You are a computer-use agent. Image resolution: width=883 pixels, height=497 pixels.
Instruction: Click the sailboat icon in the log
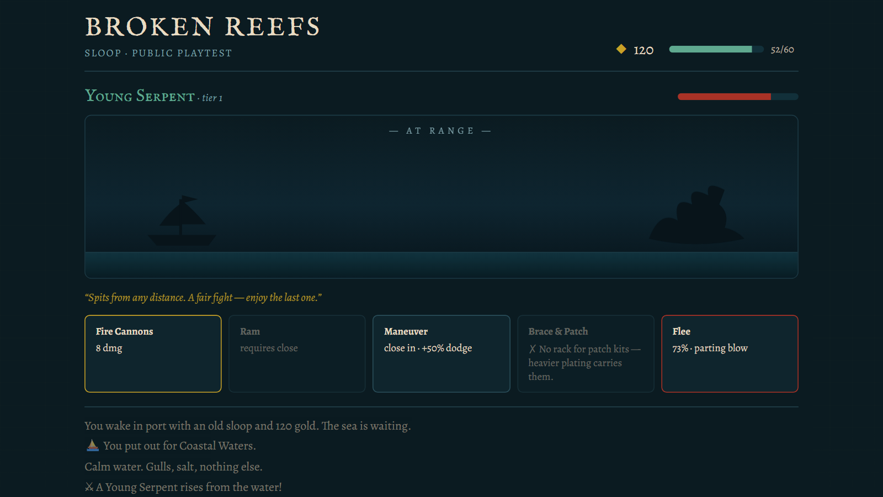(x=93, y=445)
